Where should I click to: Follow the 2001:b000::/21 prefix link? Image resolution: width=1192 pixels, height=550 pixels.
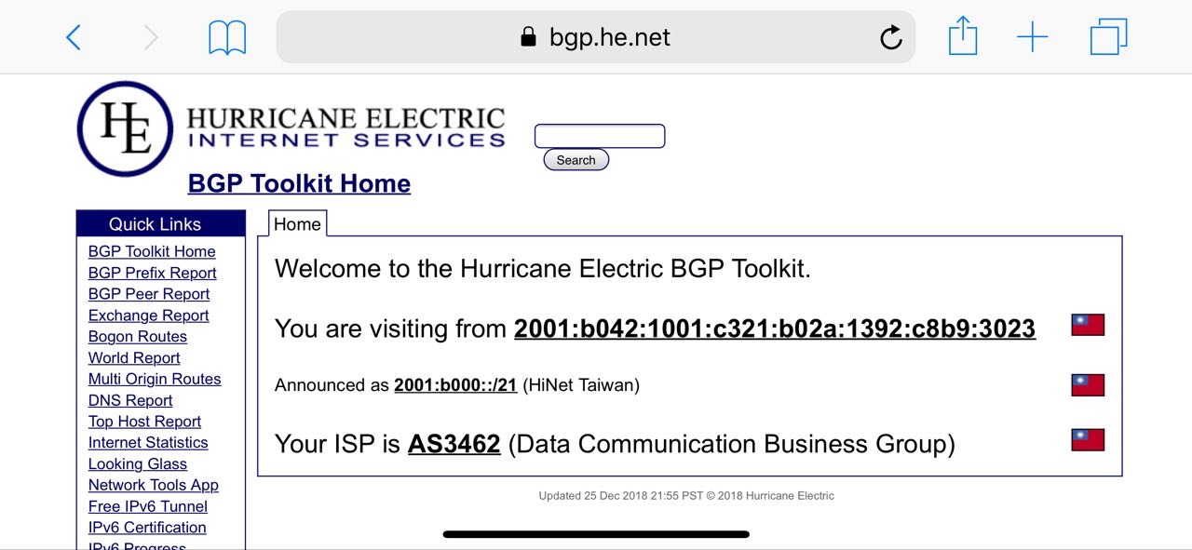[x=455, y=385]
